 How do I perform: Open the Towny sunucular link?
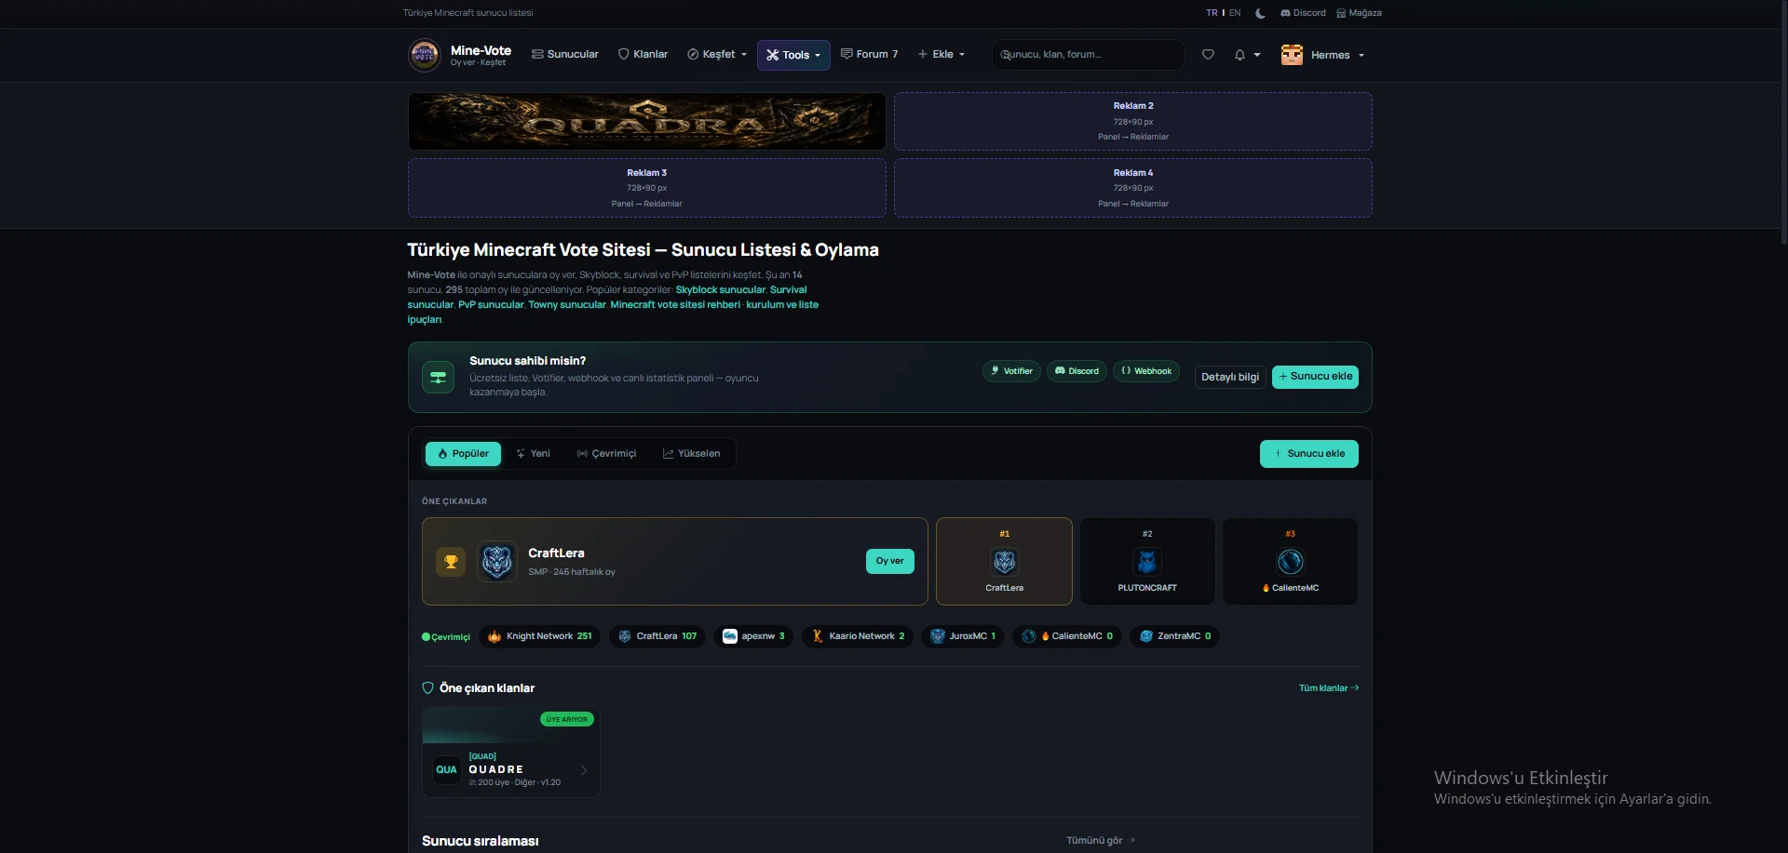567,305
